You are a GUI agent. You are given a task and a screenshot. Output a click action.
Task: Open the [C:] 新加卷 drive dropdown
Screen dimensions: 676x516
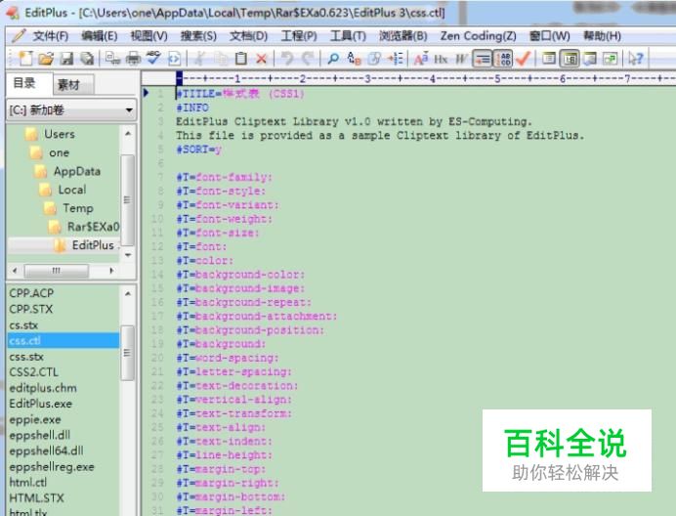coord(71,110)
